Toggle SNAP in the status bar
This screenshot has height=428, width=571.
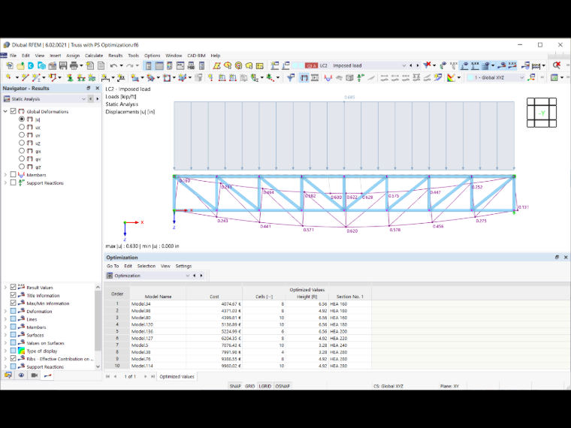(x=235, y=386)
